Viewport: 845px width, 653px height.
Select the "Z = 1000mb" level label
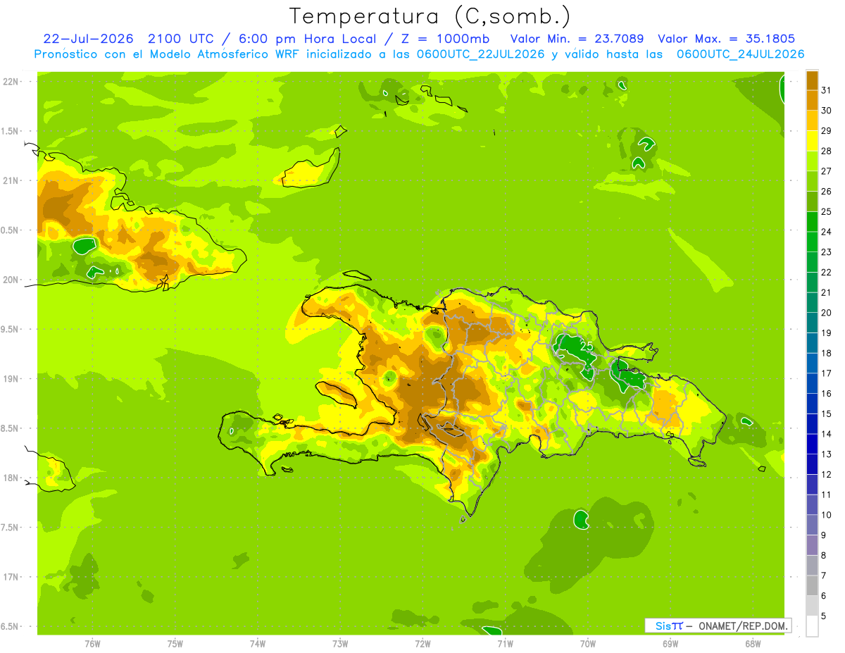point(444,39)
